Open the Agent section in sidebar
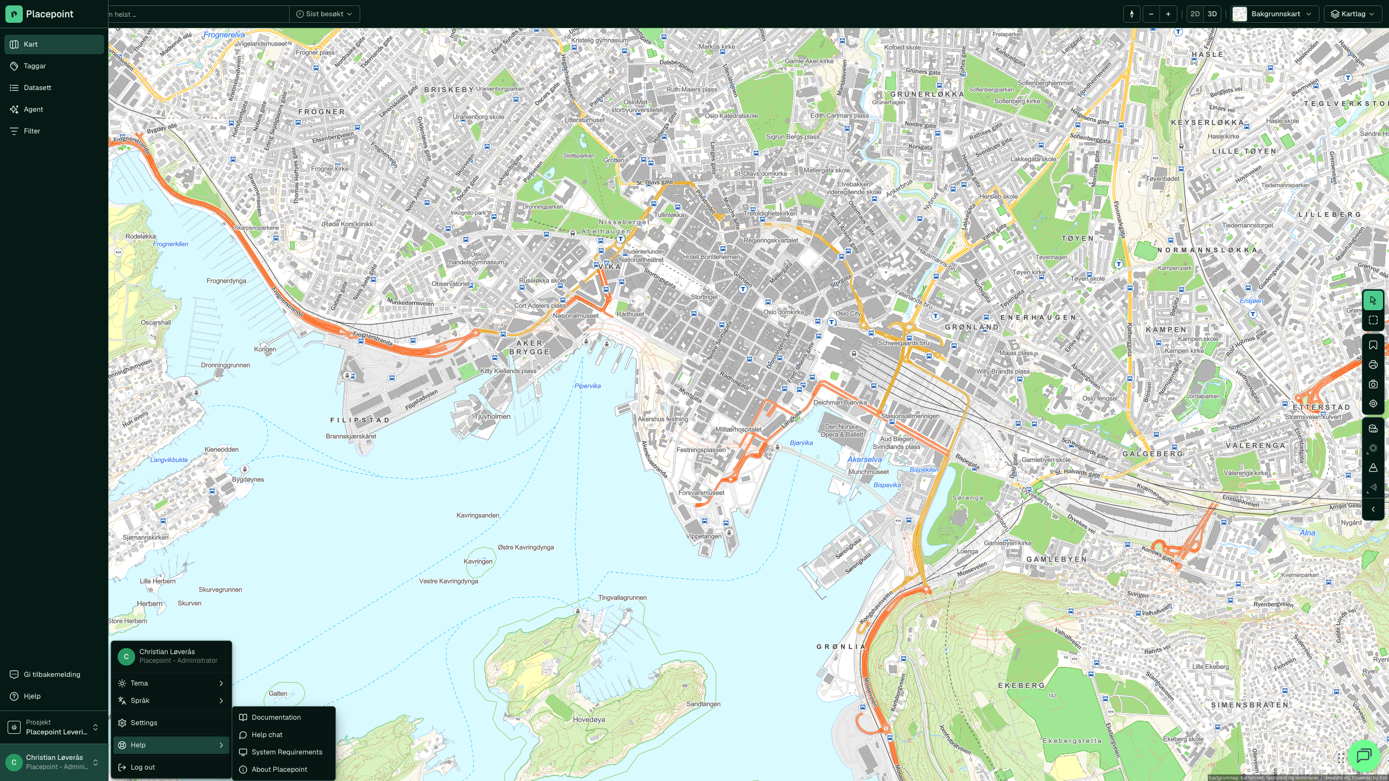Screen dimensions: 1389x781 click(54, 110)
